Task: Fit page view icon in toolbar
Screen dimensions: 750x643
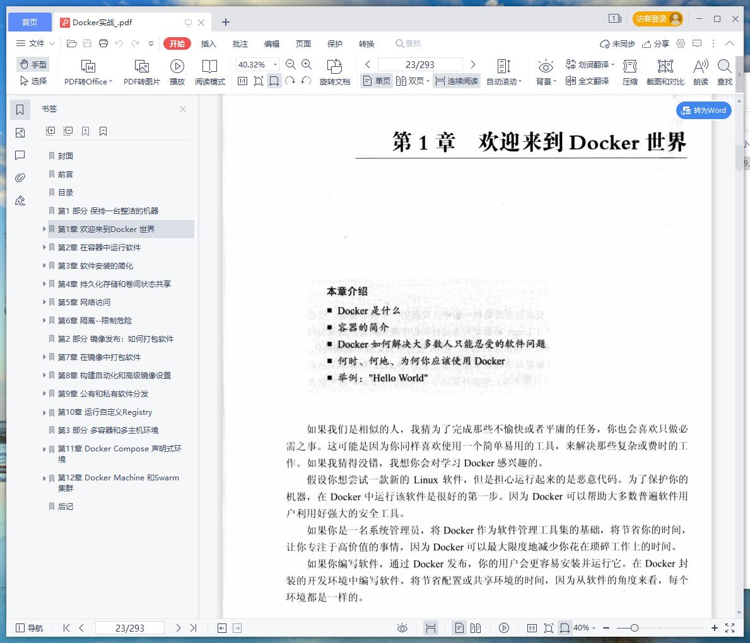Action: pos(258,81)
